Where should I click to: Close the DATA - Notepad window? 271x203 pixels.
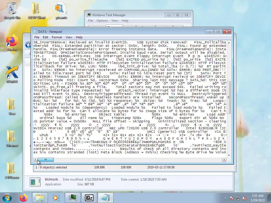[227, 32]
